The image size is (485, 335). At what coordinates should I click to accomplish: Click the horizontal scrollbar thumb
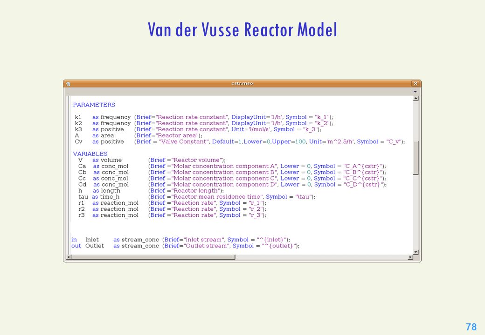[x=153, y=257]
